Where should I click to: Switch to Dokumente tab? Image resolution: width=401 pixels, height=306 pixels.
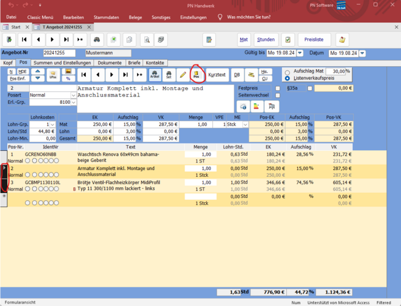point(109,63)
